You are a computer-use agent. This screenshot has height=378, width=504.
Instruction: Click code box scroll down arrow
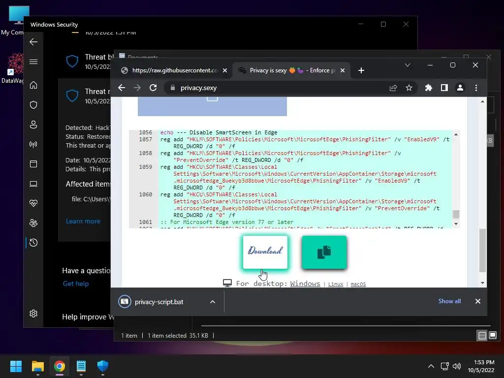(x=456, y=224)
